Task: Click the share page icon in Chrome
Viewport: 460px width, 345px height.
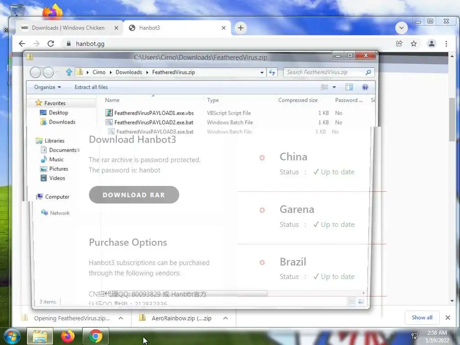Action: pyautogui.click(x=399, y=44)
